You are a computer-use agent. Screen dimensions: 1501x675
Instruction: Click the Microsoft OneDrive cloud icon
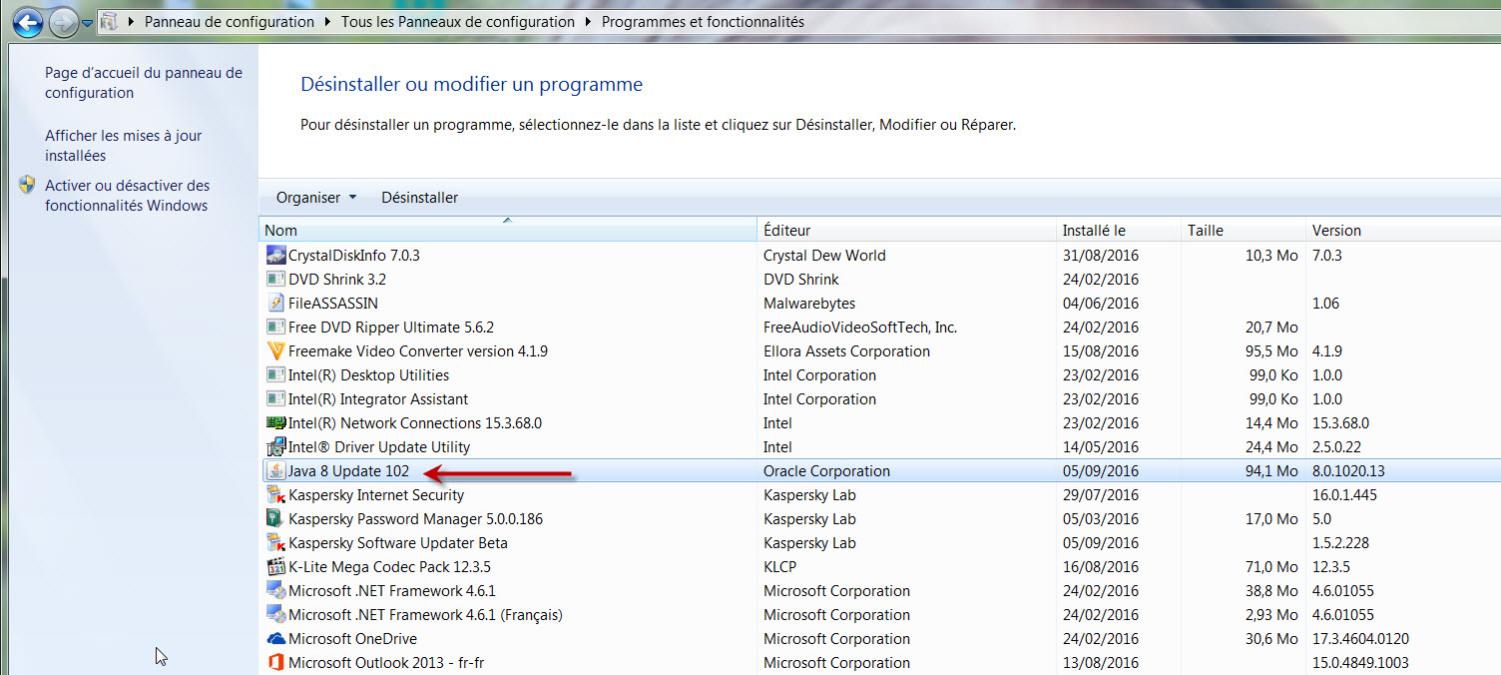click(x=276, y=638)
